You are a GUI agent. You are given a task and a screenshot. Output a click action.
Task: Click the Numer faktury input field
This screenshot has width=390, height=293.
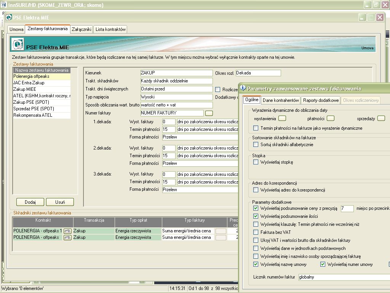(x=172, y=113)
